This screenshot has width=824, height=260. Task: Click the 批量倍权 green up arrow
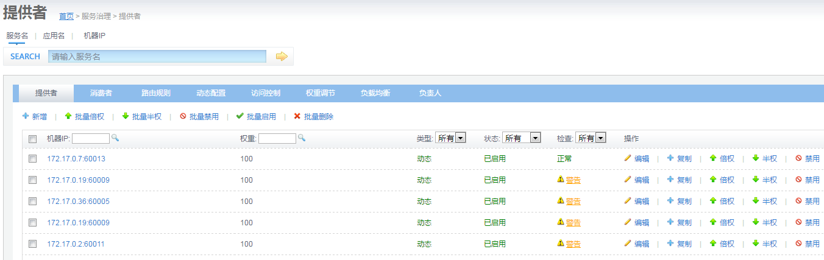68,116
